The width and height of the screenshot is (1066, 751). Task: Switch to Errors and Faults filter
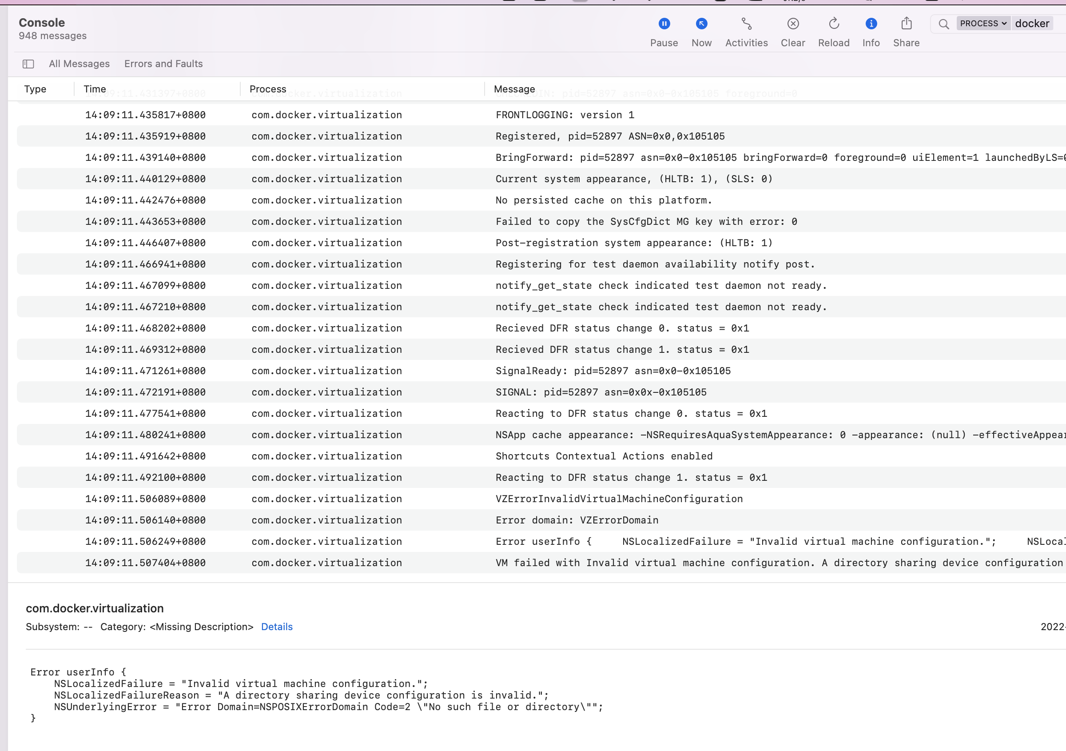[x=163, y=64]
